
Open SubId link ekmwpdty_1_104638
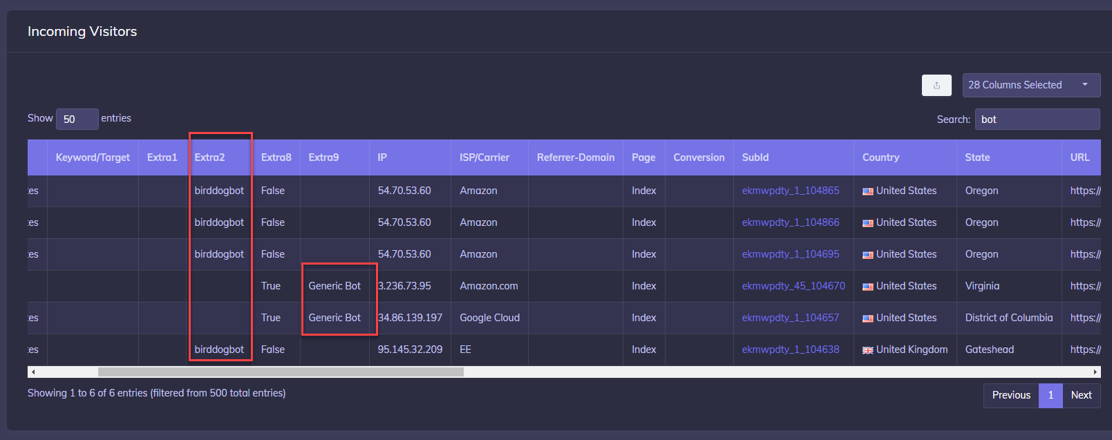[x=790, y=350]
